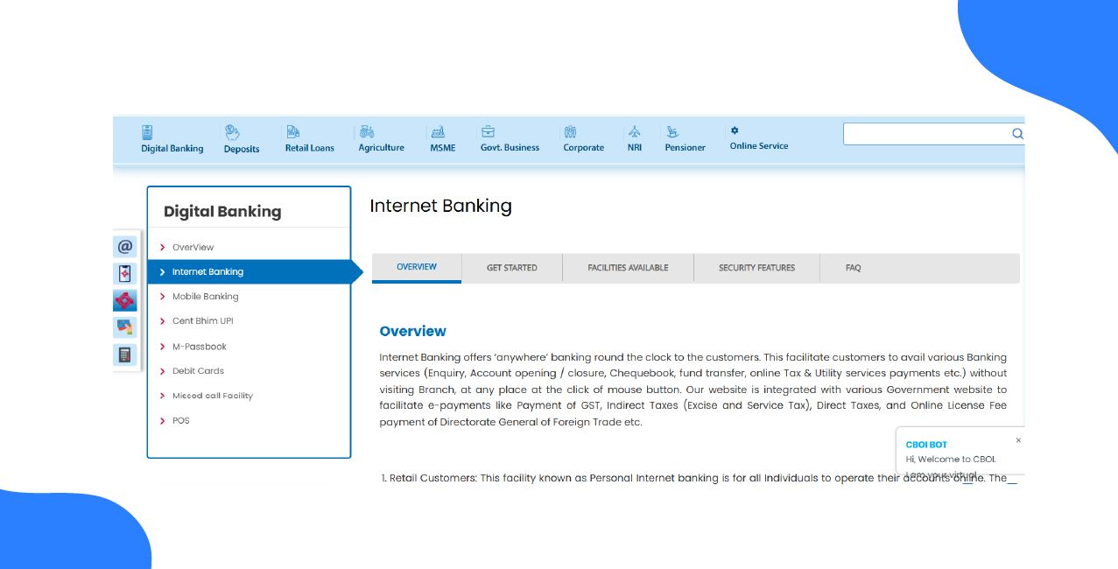Expand the Debit Cards sidebar entry
Screen dimensions: 1118x569
point(198,371)
